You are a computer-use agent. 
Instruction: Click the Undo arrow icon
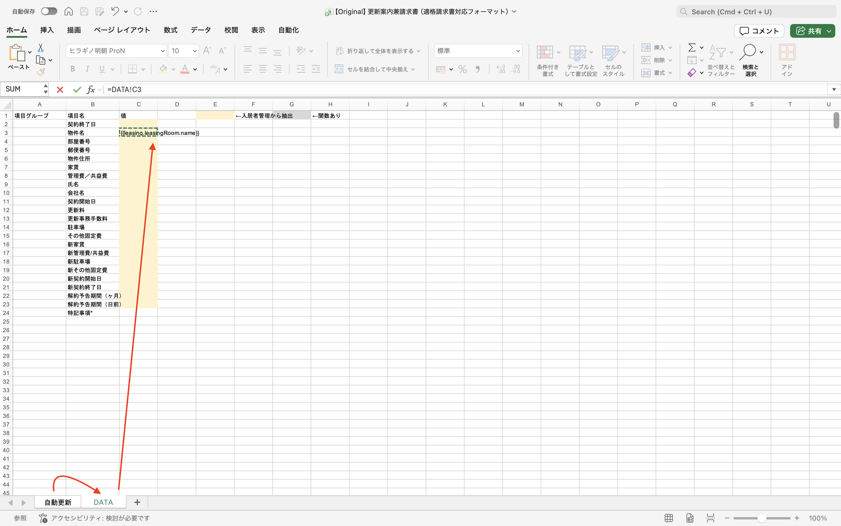(x=115, y=11)
